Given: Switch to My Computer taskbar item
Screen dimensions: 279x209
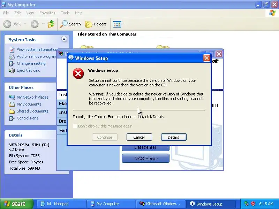Looking at the screenshot, I should coord(111,204).
